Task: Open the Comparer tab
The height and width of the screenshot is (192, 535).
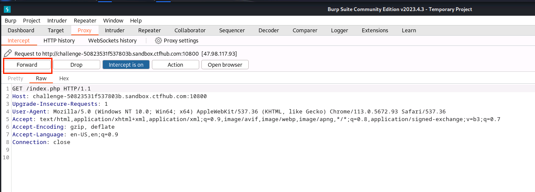Action: tap(305, 30)
